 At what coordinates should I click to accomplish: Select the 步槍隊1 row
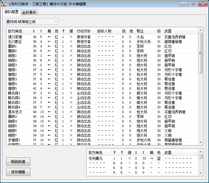(102, 140)
